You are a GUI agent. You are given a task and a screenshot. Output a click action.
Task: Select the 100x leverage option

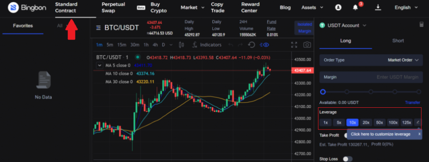point(393,122)
